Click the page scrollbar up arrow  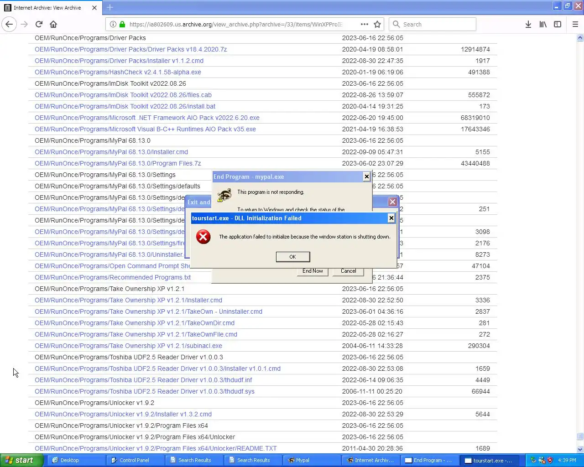click(580, 38)
